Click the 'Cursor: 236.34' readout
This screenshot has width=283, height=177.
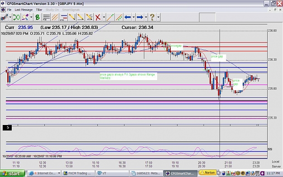point(137,28)
